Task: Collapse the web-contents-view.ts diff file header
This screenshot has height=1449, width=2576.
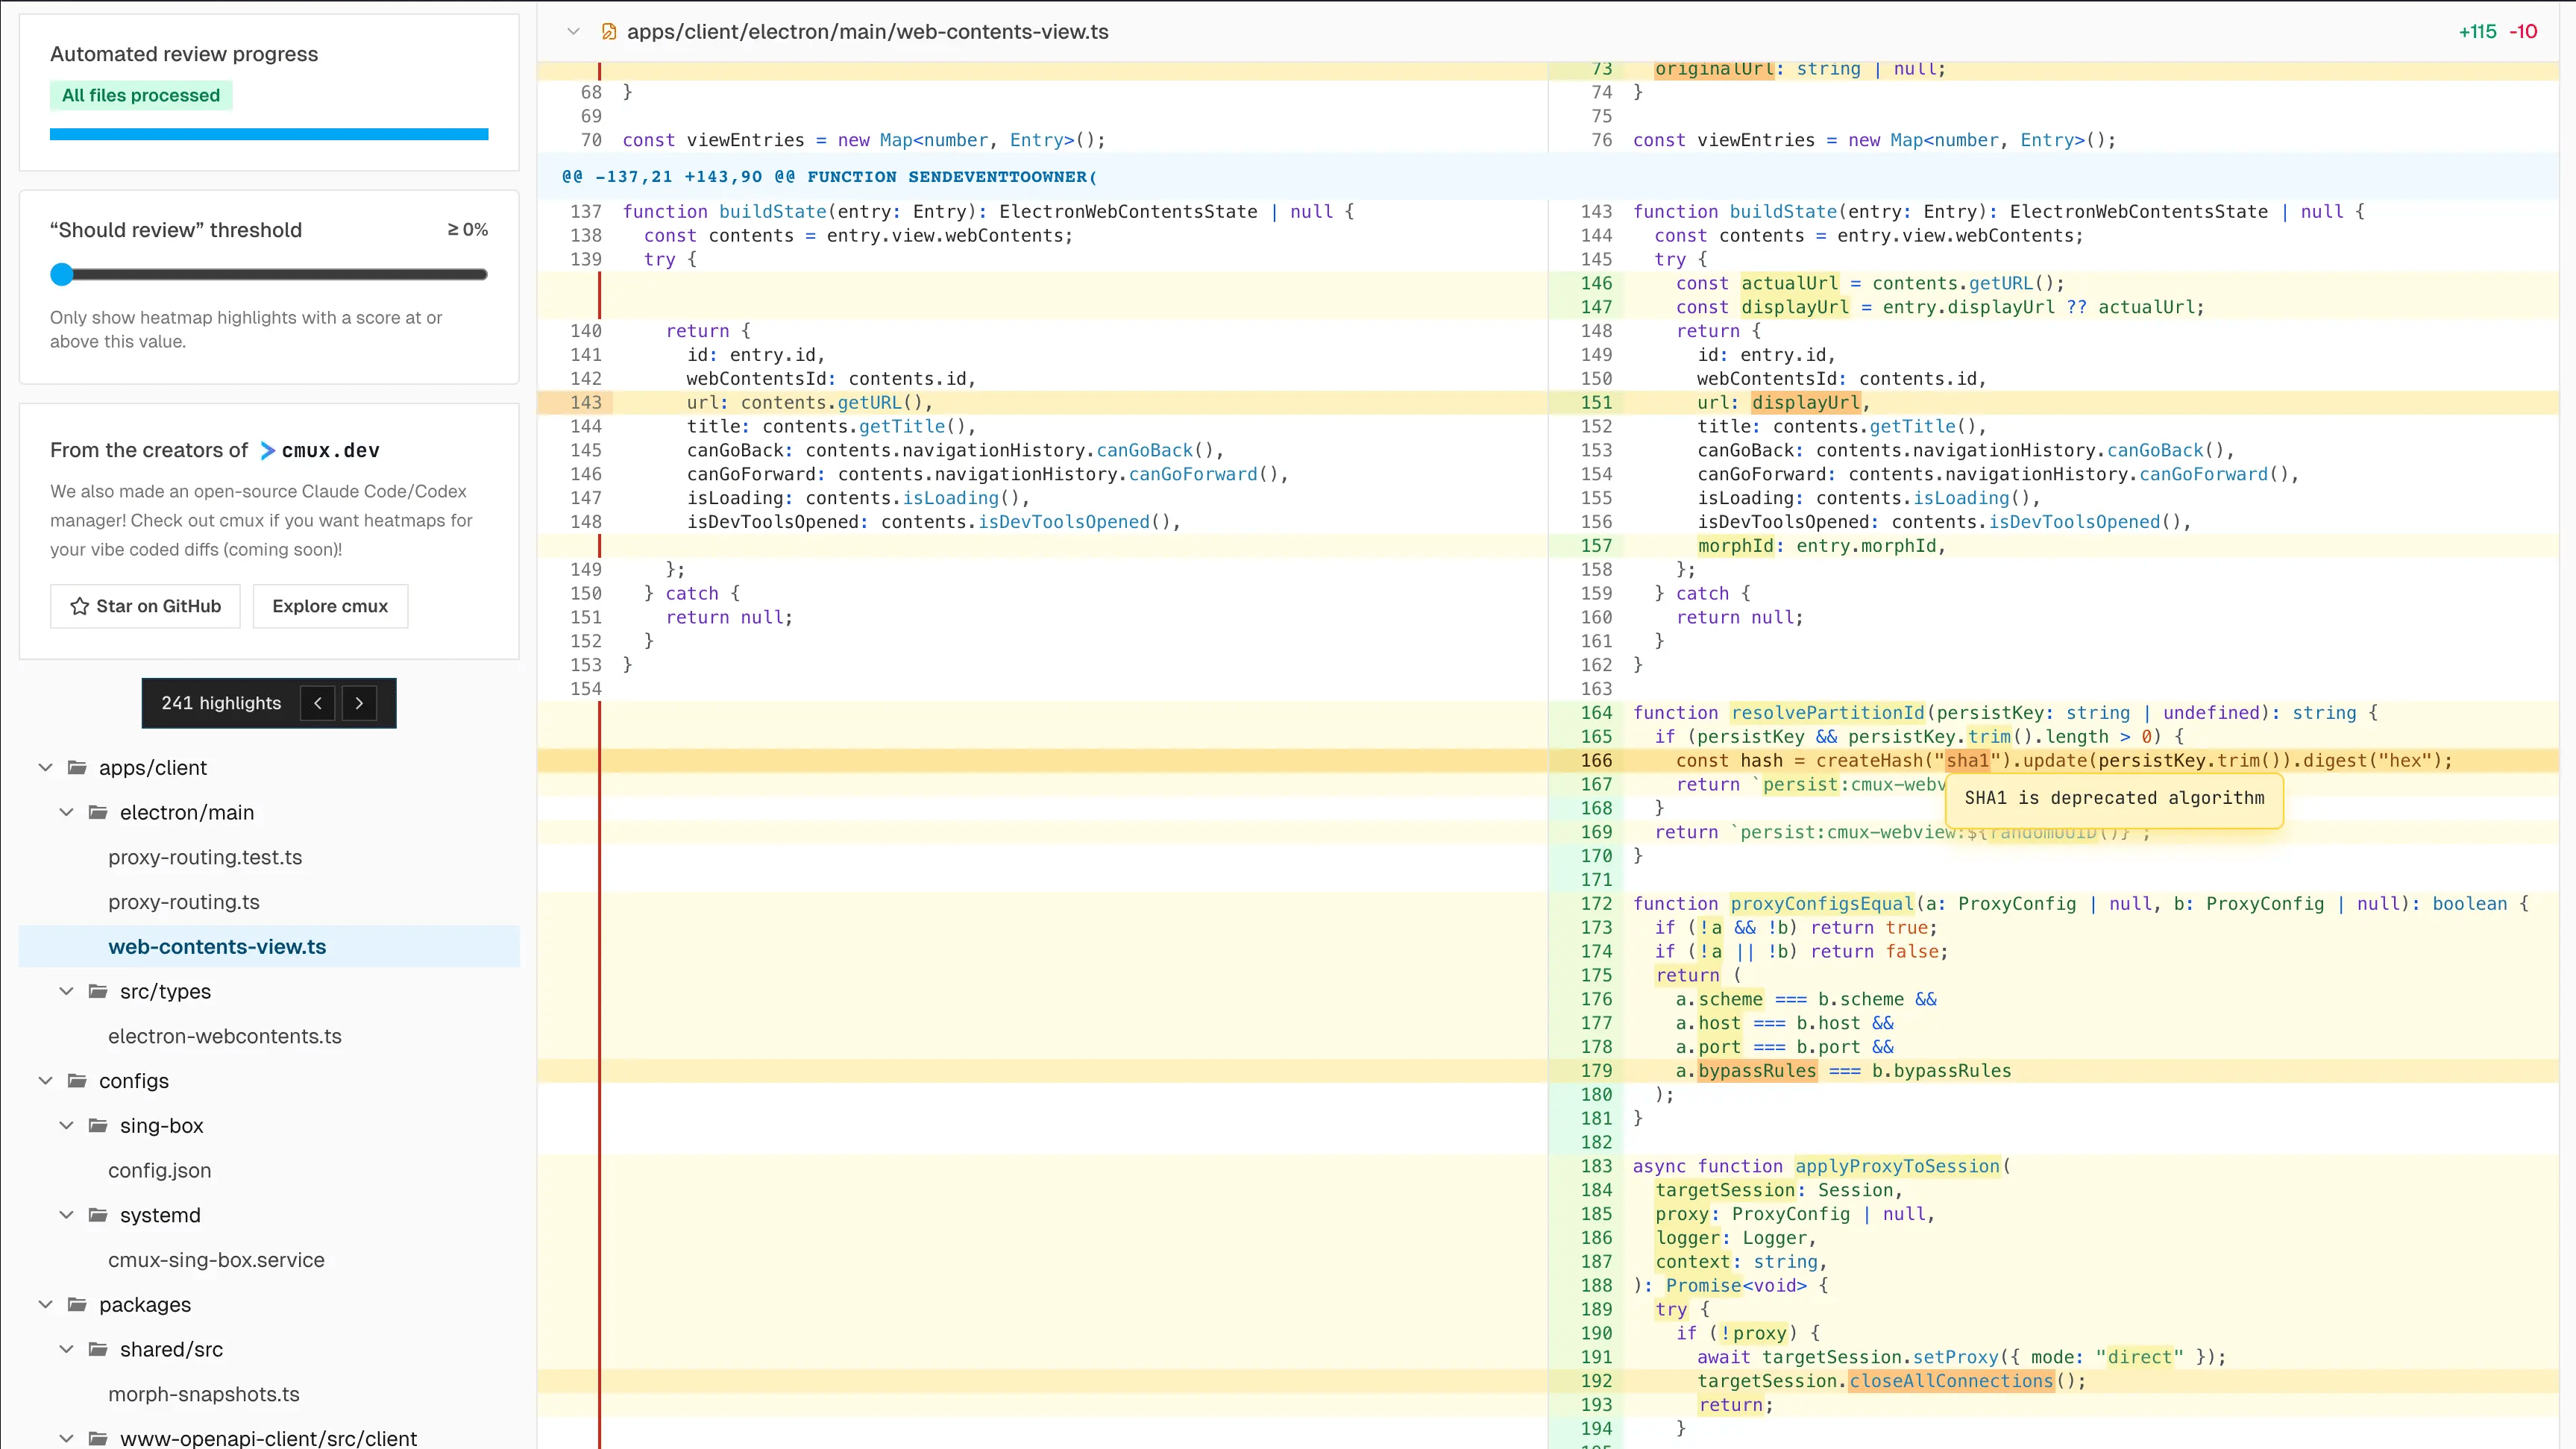Action: click(573, 32)
